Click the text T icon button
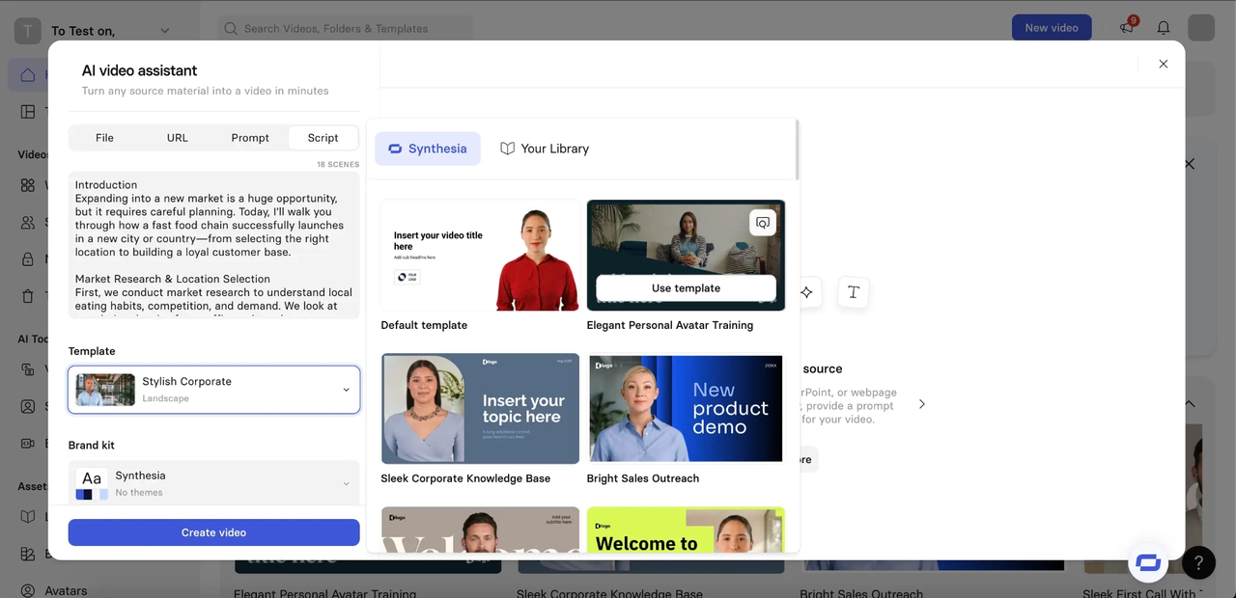 (854, 292)
